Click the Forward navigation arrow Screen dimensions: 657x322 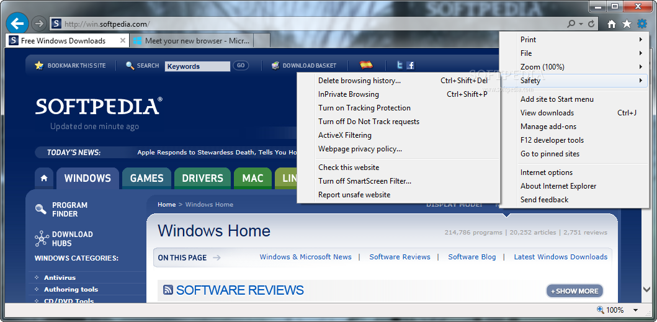[39, 24]
